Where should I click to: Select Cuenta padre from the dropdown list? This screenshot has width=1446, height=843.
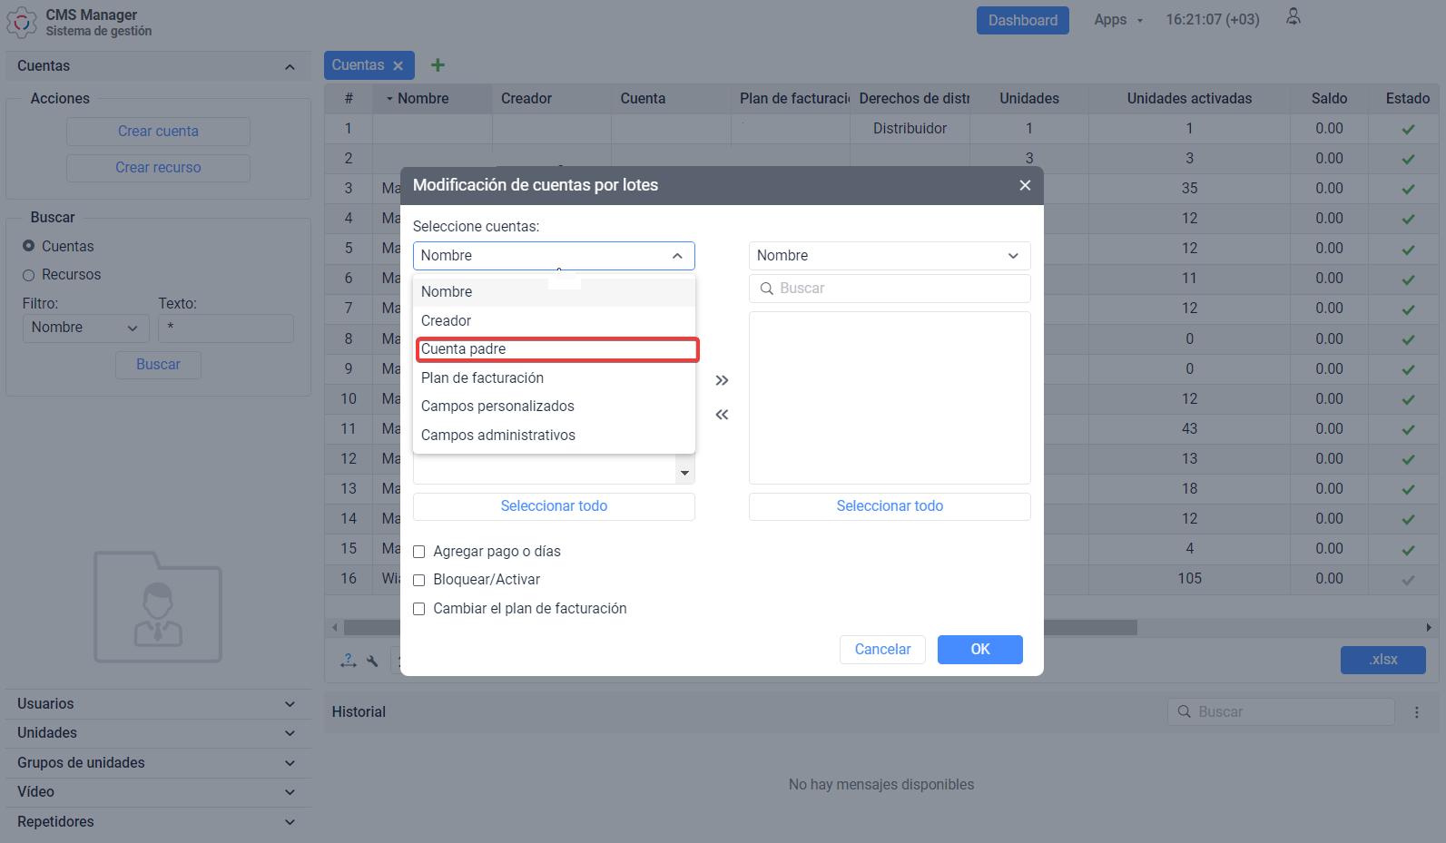[x=556, y=349]
